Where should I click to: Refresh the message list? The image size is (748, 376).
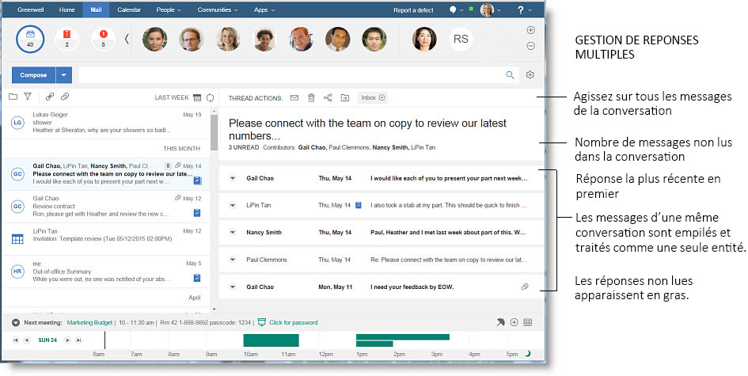pyautogui.click(x=210, y=98)
